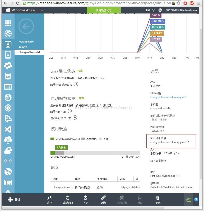Click the 类型 column header
This screenshot has height=211, width=204.
click(78, 179)
